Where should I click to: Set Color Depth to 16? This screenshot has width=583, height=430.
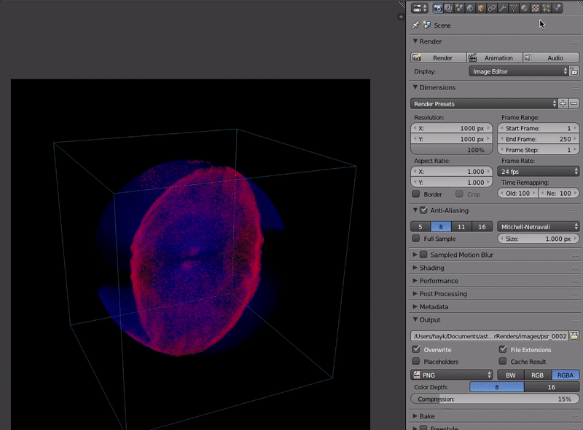click(552, 387)
